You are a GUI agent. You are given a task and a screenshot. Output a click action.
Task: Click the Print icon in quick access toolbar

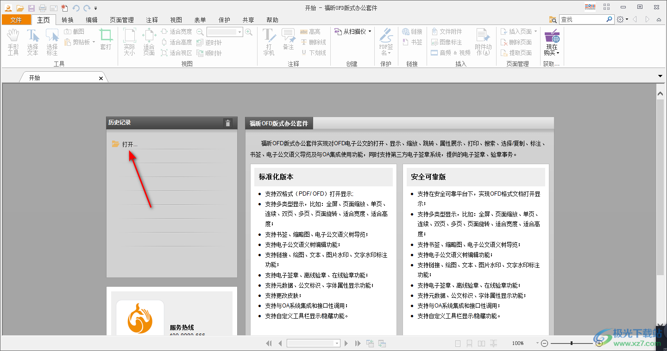click(x=43, y=8)
